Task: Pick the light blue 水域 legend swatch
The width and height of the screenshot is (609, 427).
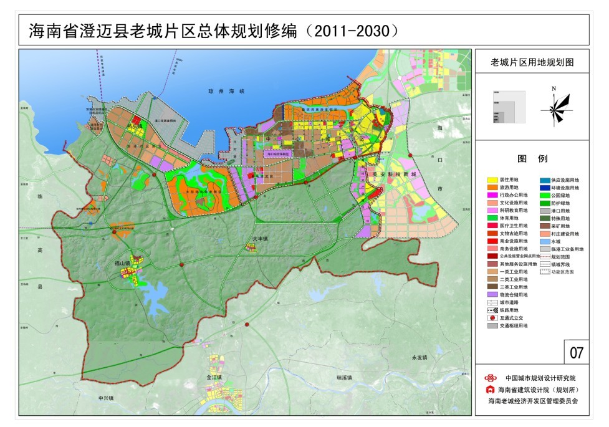Action: [x=544, y=241]
